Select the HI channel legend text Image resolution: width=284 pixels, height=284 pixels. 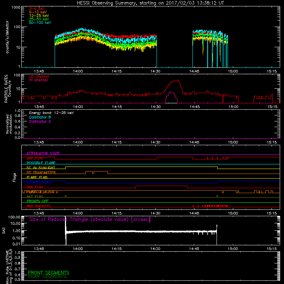38,80
